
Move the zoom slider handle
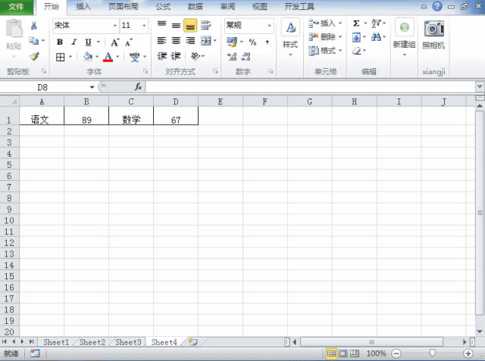point(432,353)
